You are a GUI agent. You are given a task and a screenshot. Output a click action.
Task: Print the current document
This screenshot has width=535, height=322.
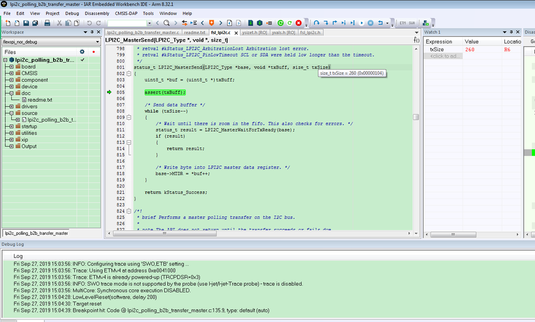[x=47, y=23]
